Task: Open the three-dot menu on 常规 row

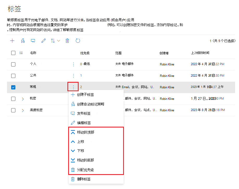Action: (73, 87)
